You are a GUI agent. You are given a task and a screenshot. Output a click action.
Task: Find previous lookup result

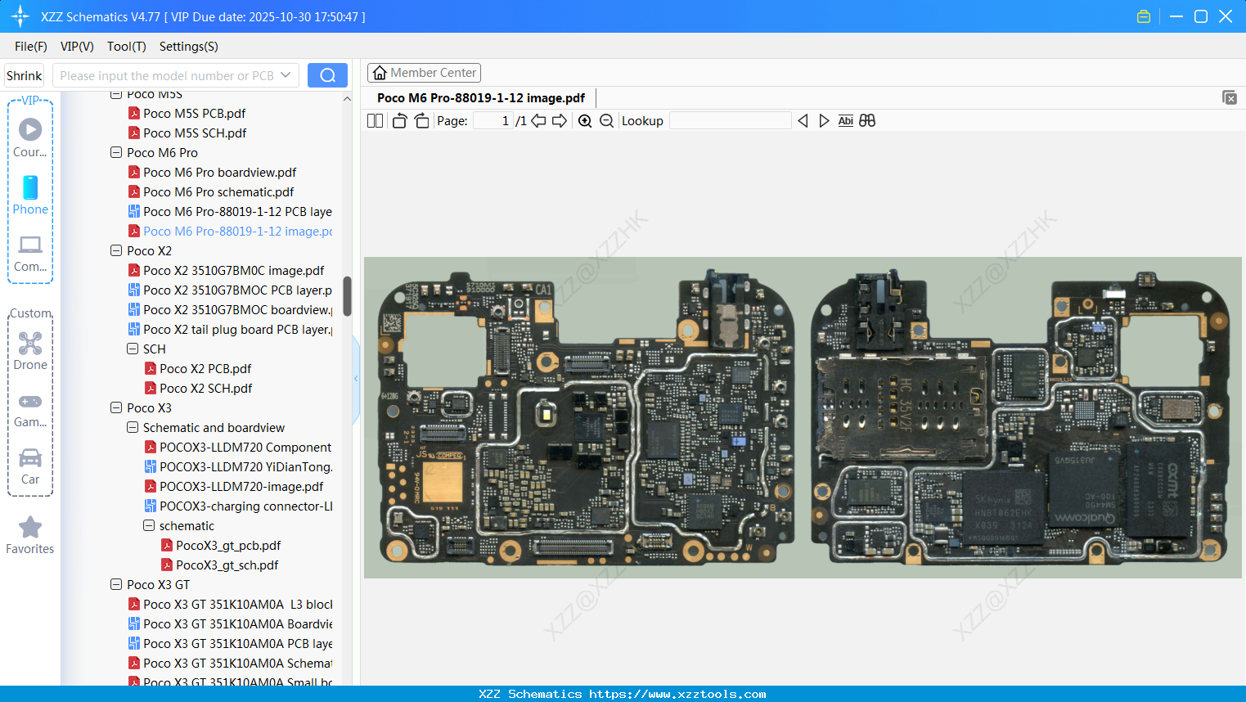803,121
